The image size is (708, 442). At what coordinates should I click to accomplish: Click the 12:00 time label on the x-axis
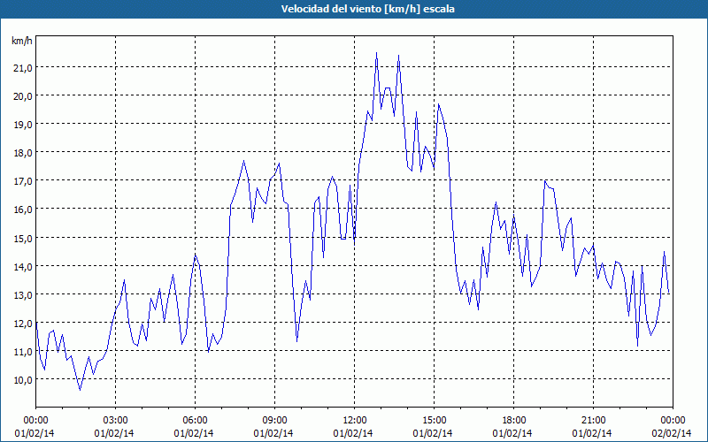click(355, 421)
